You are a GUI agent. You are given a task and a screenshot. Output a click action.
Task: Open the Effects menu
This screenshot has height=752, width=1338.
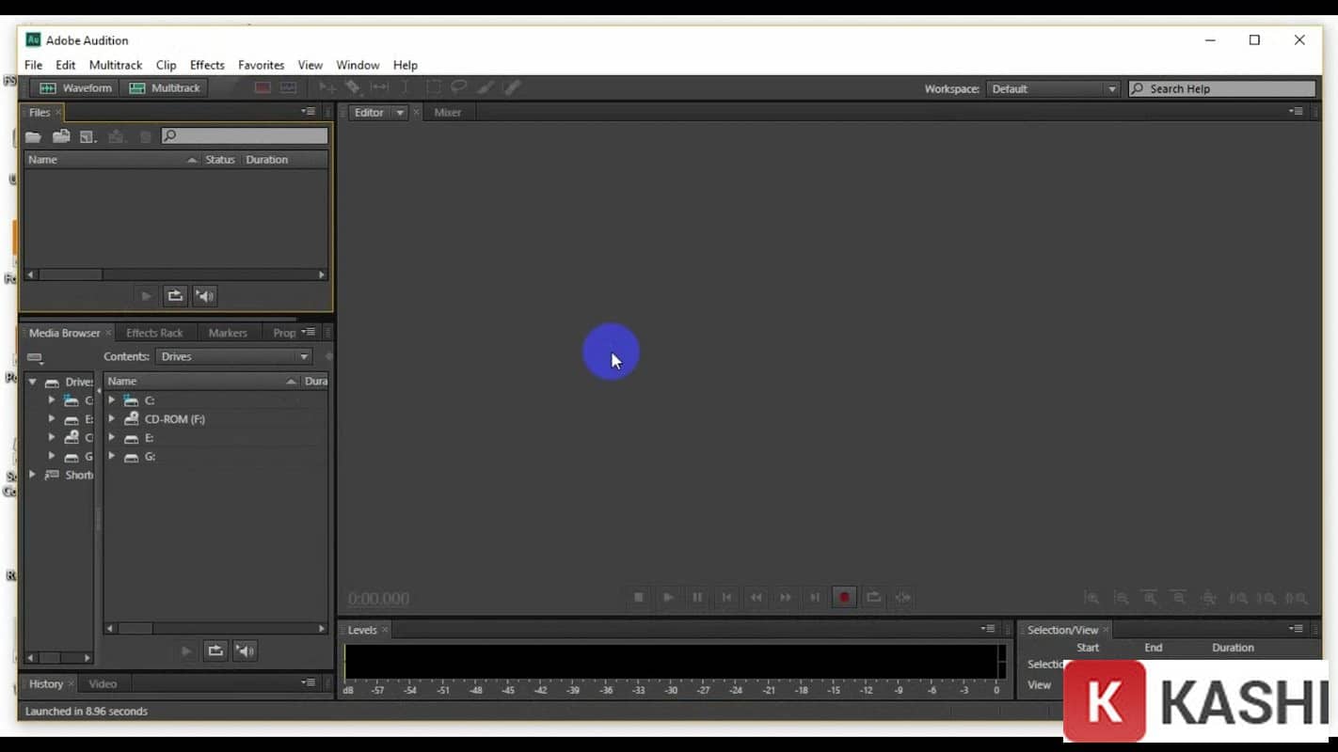(207, 65)
